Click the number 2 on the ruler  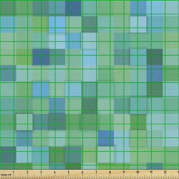click(27, 172)
